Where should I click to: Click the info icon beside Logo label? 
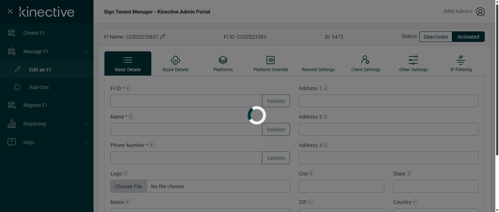pyautogui.click(x=125, y=173)
